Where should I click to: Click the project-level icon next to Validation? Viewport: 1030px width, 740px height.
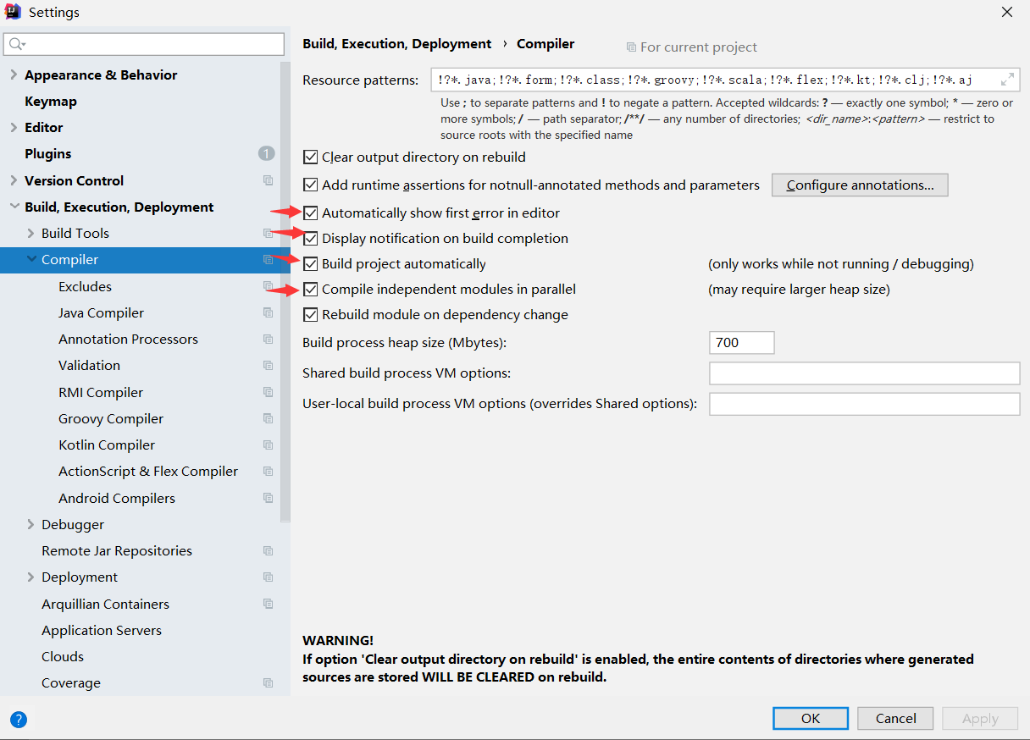pos(268,365)
